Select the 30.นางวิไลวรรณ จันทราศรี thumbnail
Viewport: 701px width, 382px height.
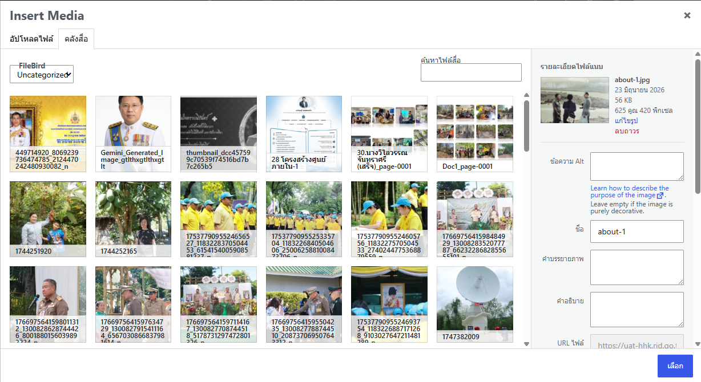coord(389,134)
